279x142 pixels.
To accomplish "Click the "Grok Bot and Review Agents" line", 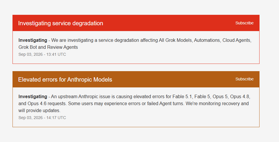I will coord(48,47).
